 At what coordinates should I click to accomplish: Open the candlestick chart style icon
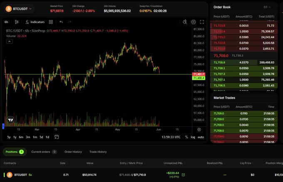[17, 22]
